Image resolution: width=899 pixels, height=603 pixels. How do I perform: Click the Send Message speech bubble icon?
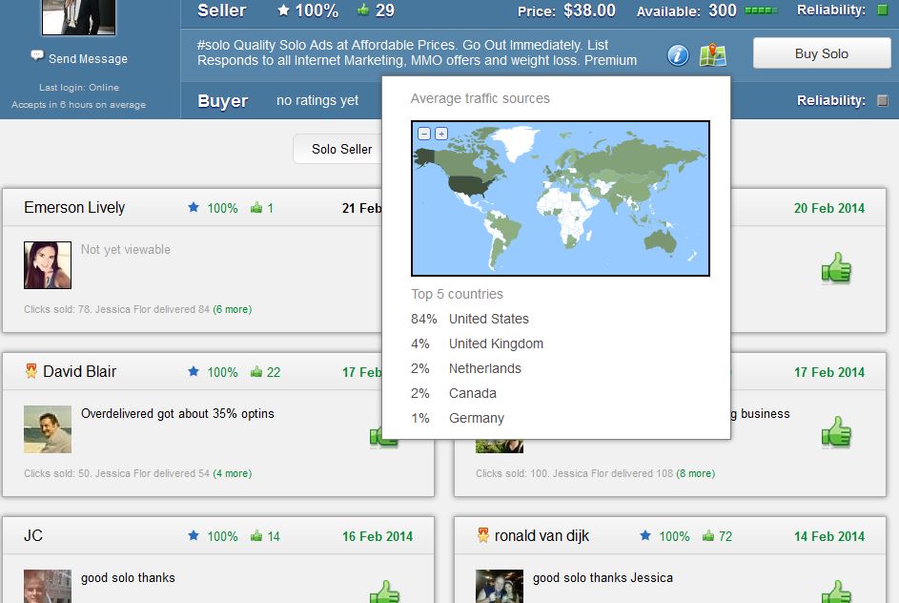point(36,57)
